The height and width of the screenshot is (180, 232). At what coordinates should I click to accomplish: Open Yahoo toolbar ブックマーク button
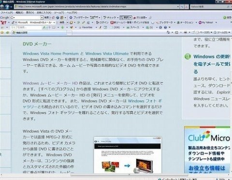(164, 23)
